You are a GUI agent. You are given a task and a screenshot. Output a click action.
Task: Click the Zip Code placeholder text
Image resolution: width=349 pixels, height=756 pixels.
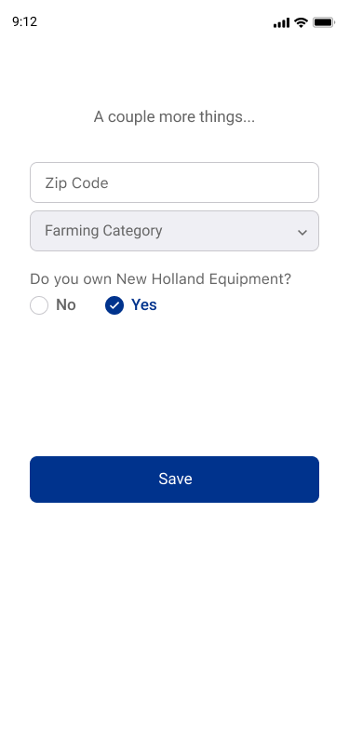(x=76, y=182)
